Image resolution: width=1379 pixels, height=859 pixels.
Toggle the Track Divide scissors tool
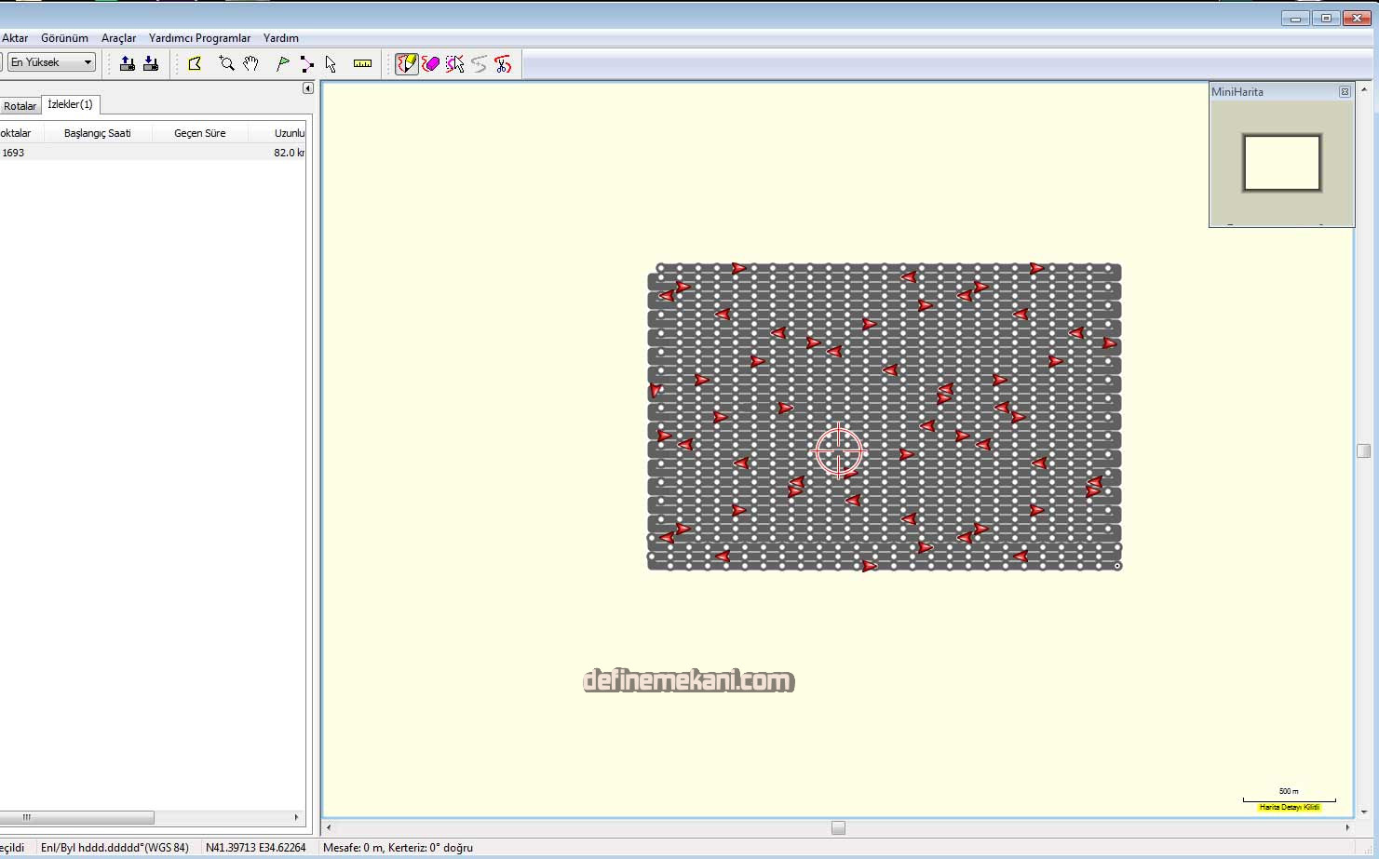503,63
